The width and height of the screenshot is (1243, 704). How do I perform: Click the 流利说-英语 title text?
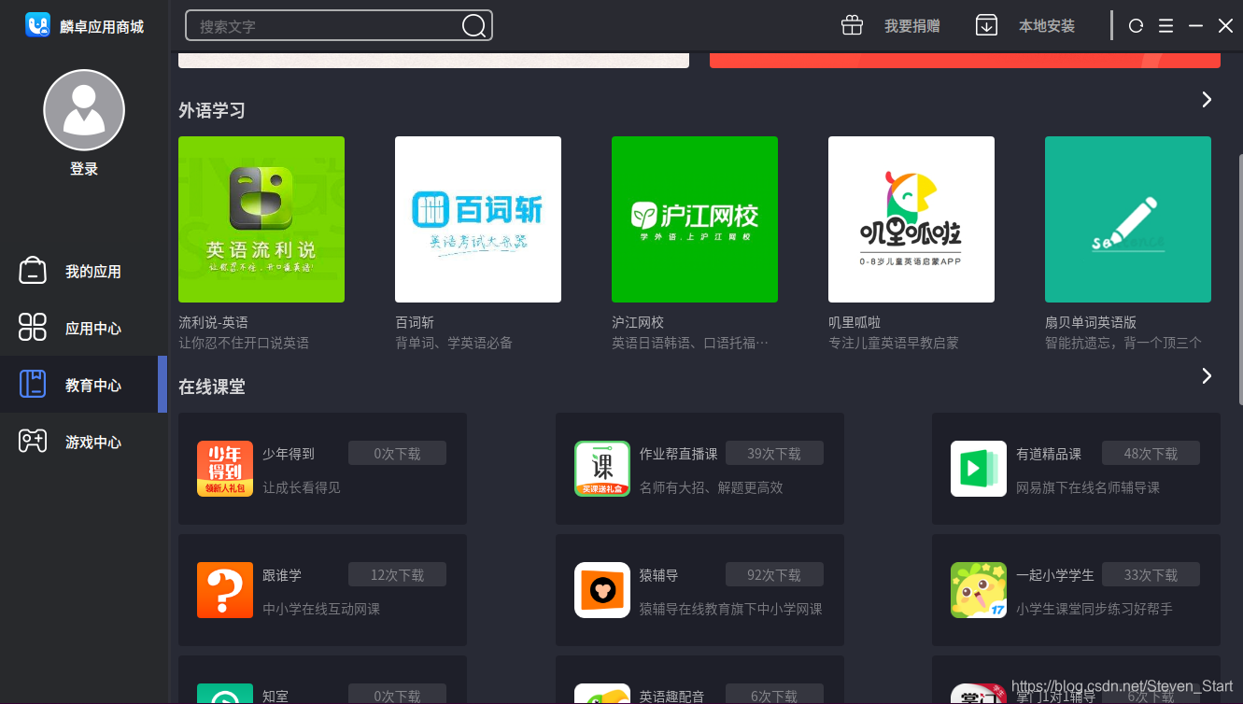point(213,322)
